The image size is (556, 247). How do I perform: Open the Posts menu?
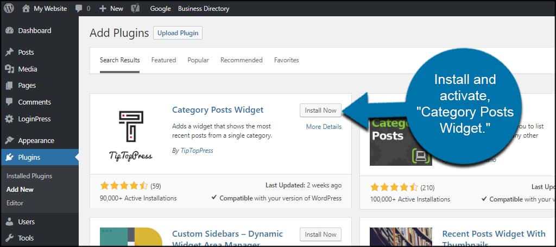click(x=26, y=53)
